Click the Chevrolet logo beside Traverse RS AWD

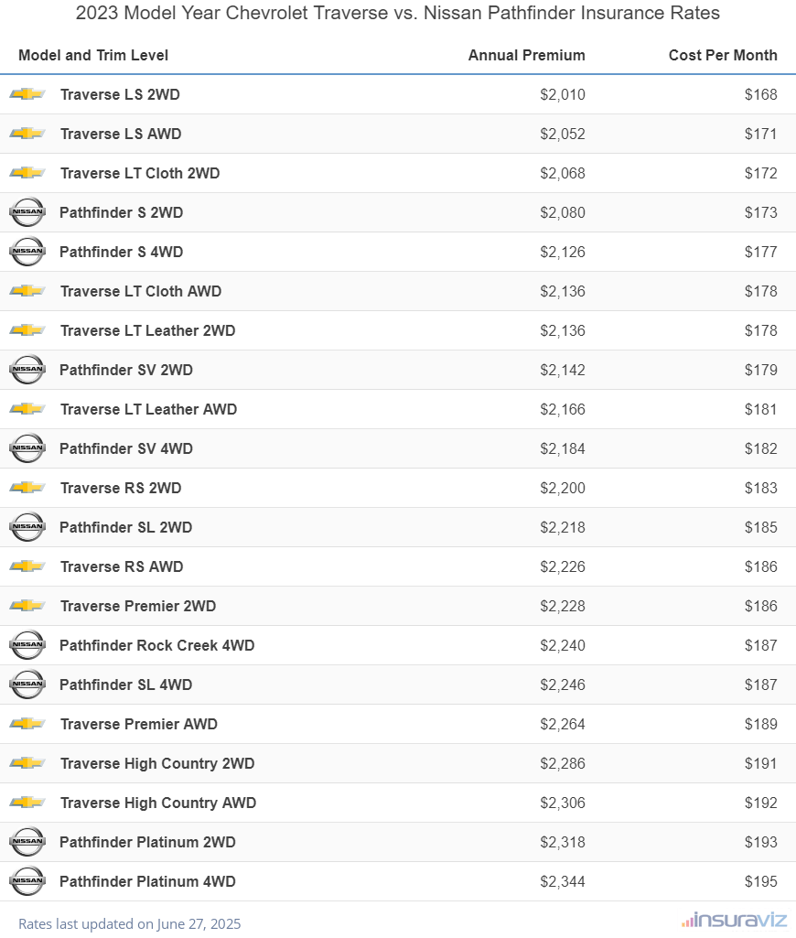pos(27,566)
